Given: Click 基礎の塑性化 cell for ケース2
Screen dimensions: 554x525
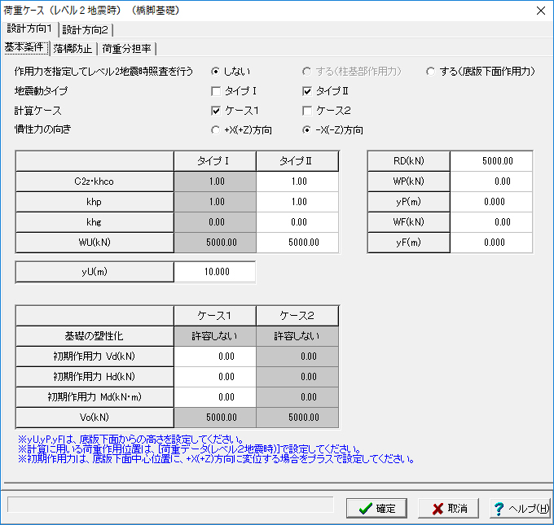Looking at the screenshot, I should (297, 336).
